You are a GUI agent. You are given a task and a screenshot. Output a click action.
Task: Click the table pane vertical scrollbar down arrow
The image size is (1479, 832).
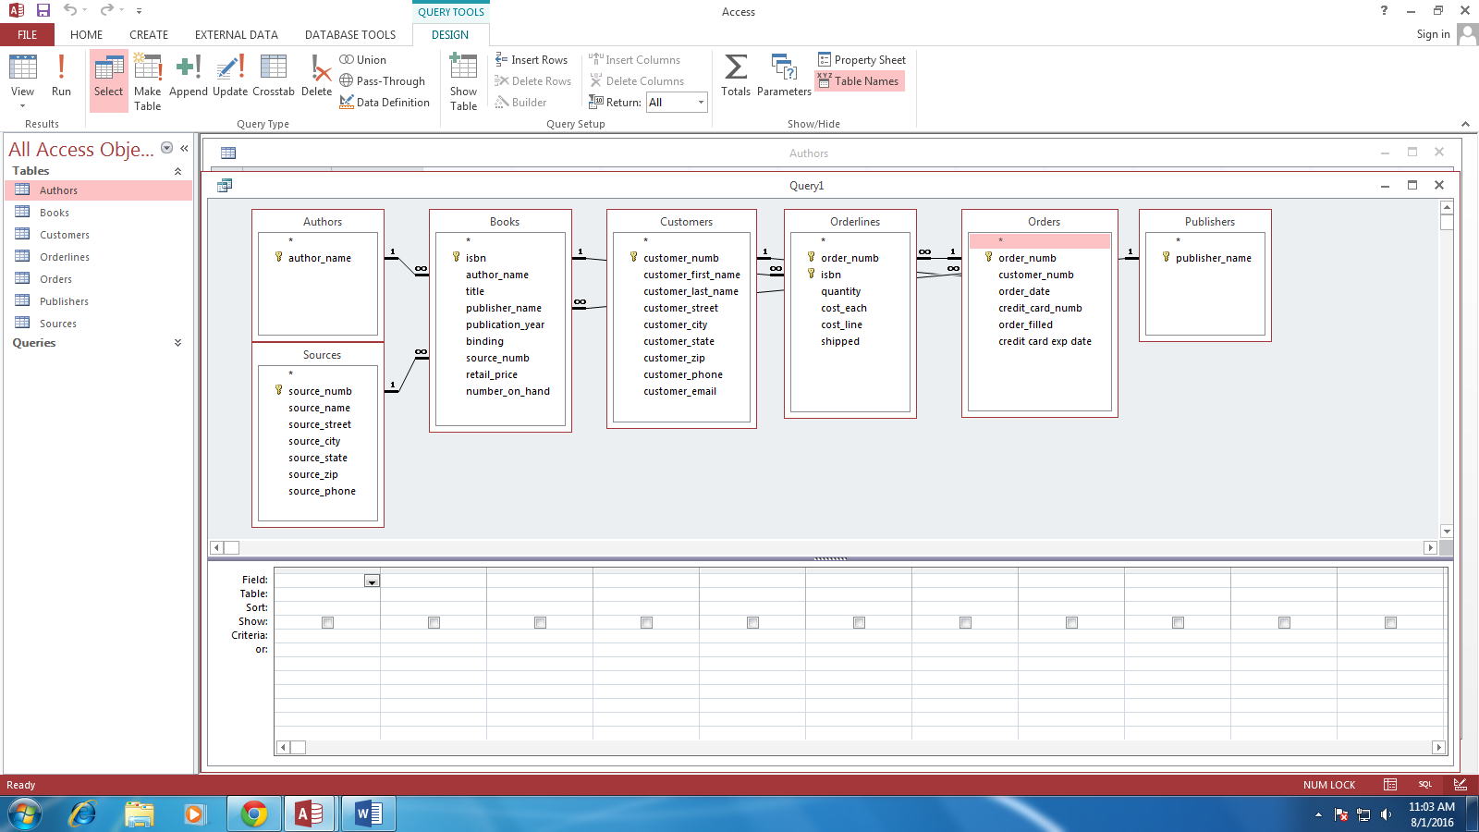tap(1447, 532)
